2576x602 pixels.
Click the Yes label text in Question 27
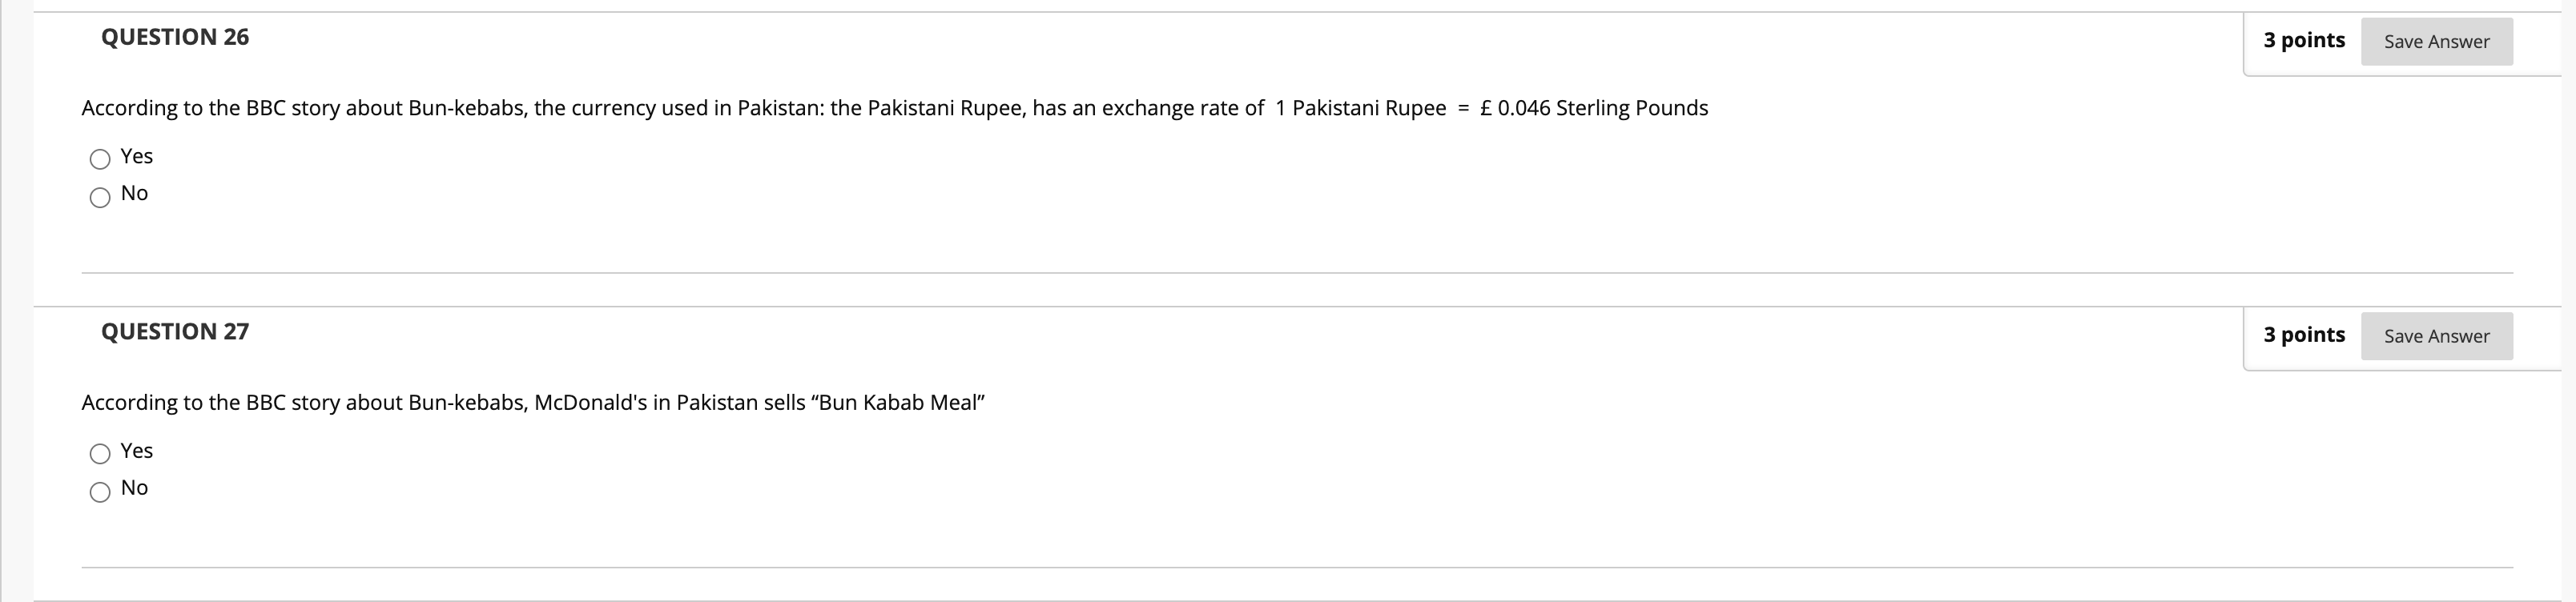136,451
